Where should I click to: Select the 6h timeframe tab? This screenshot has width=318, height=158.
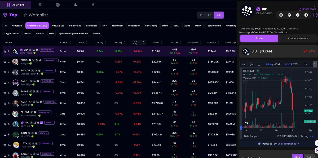[210, 15]
